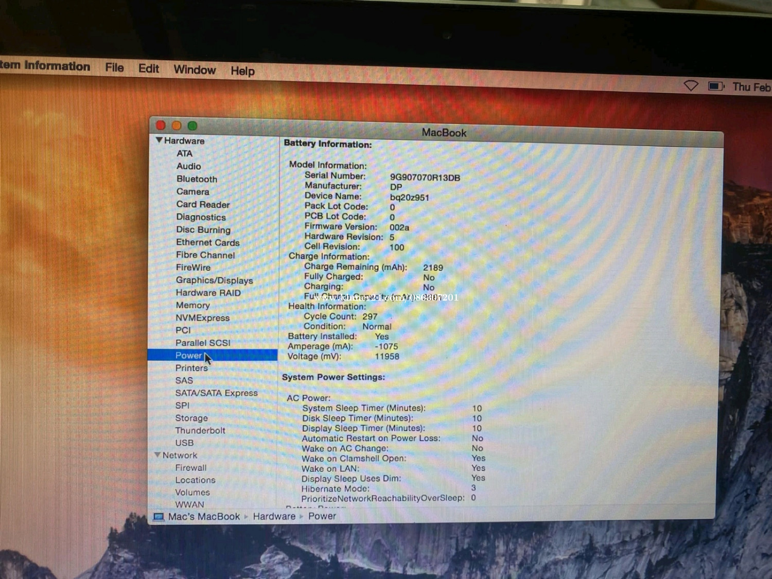This screenshot has width=772, height=579.
Task: Collapse the Hardware disclosure triangle
Action: click(159, 140)
